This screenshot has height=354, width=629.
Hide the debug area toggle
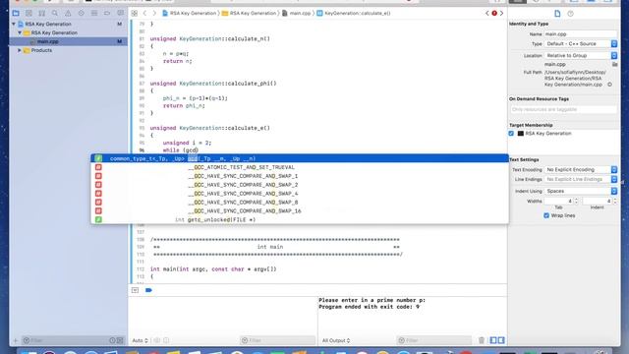click(135, 290)
